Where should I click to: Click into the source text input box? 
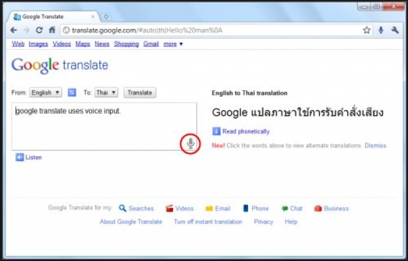tap(104, 126)
